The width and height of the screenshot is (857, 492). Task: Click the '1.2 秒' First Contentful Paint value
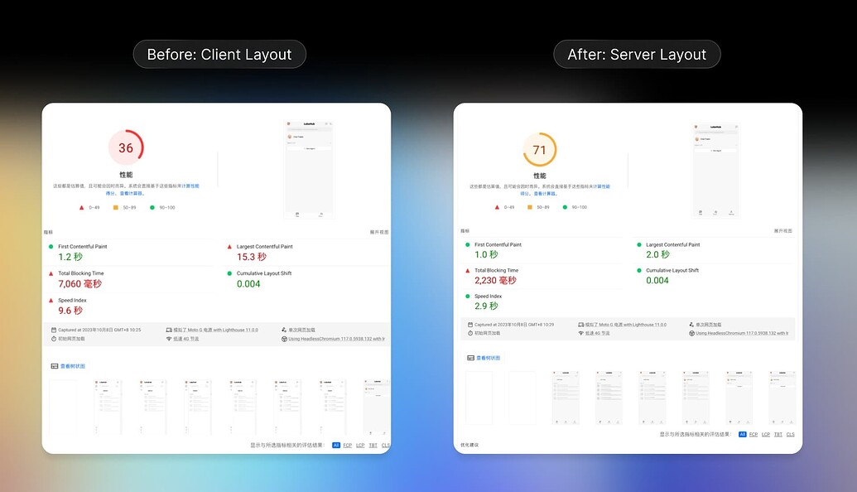pos(70,257)
